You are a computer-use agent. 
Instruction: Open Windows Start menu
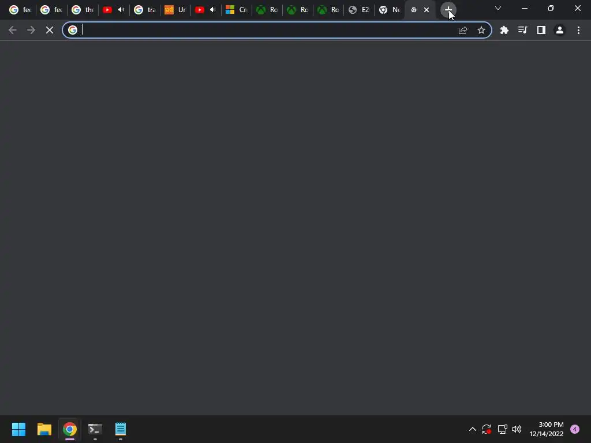[x=18, y=429]
